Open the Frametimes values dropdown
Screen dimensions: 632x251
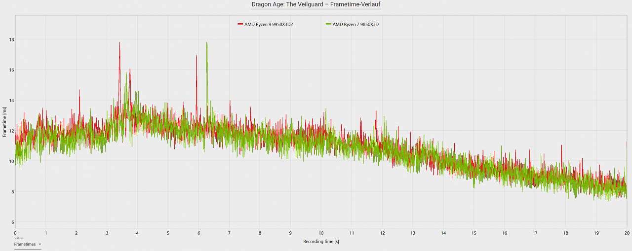28,244
